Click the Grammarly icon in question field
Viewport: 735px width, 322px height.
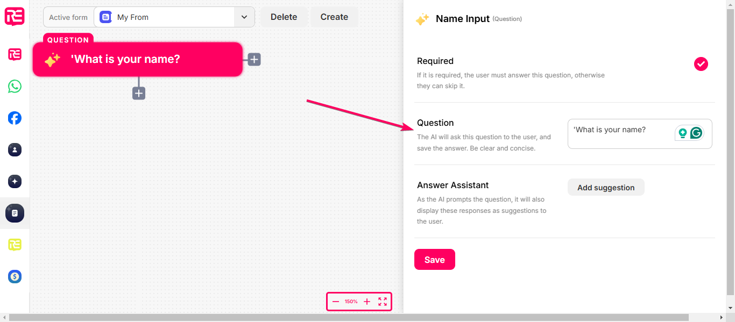coord(696,133)
